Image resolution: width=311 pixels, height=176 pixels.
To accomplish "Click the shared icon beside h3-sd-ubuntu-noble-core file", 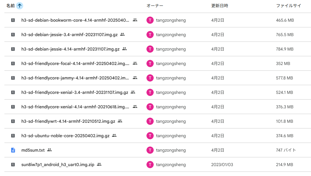I will point(114,136).
